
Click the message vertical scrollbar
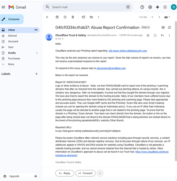(176, 91)
